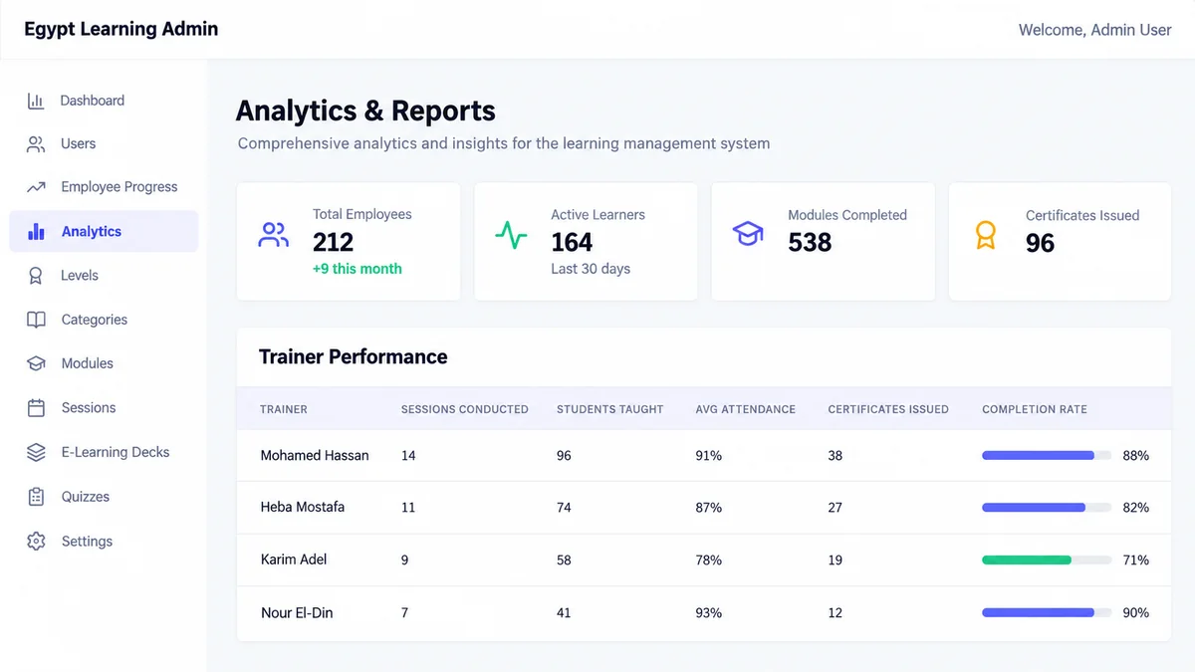This screenshot has height=672, width=1195.
Task: Click the 82% completion rate value
Action: tap(1136, 508)
